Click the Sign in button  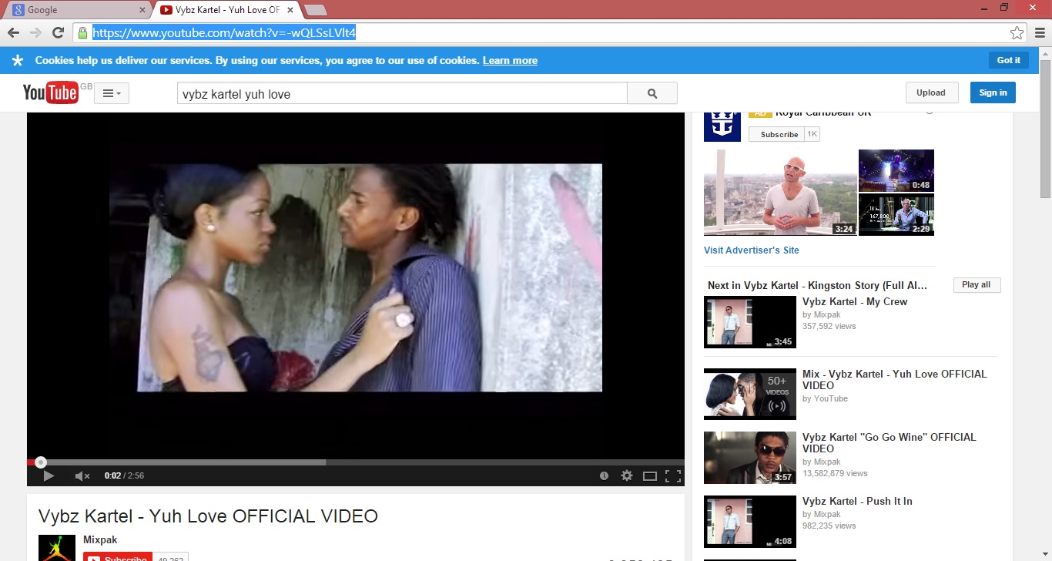click(993, 92)
